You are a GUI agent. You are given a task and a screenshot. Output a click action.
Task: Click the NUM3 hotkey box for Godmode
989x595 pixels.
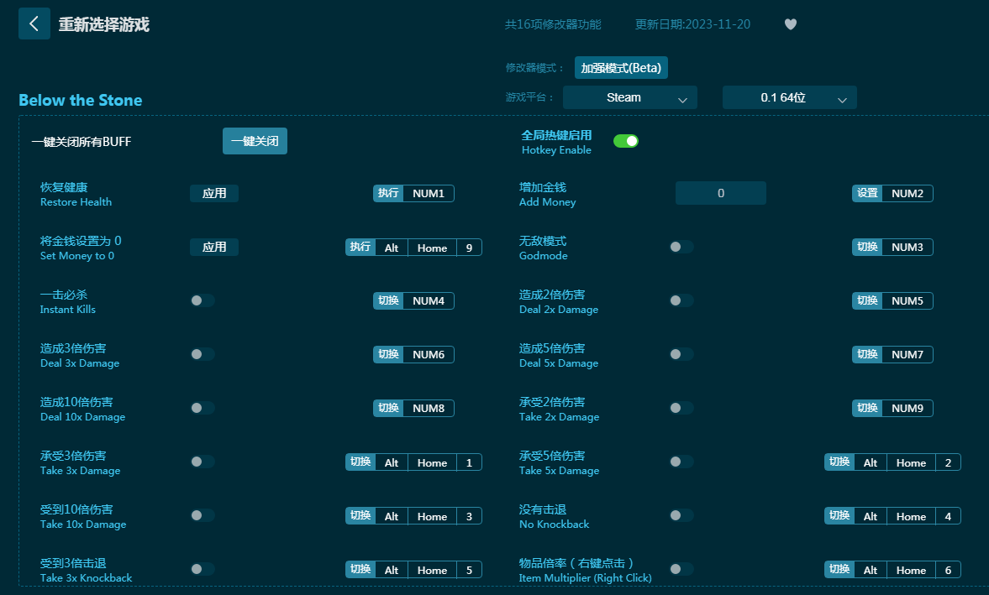pos(907,248)
